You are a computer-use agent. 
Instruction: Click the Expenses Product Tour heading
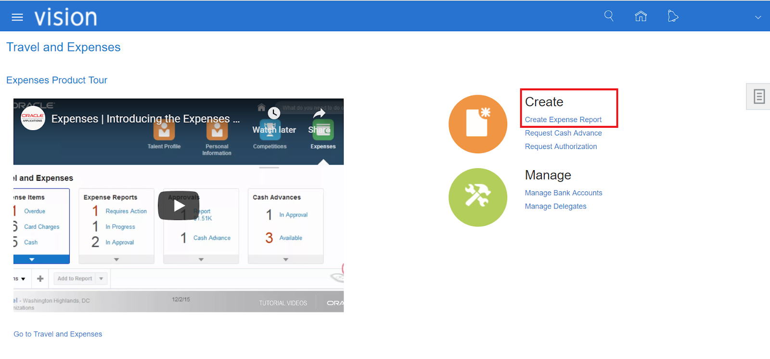pyautogui.click(x=57, y=80)
